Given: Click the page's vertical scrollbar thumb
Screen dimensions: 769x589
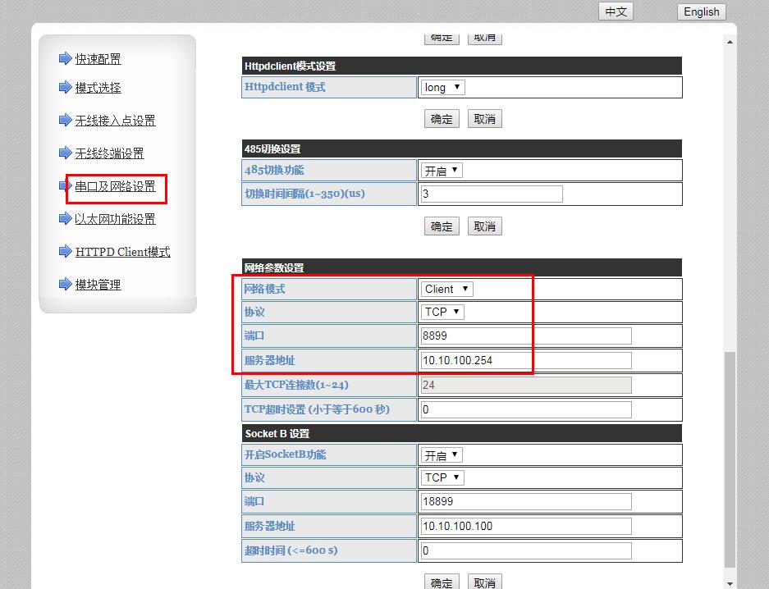Looking at the screenshot, I should point(730,459).
